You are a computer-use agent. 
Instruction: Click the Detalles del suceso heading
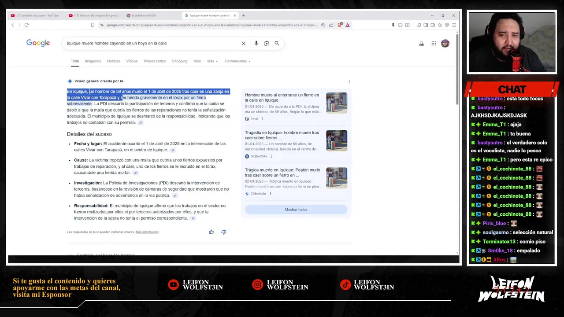click(89, 134)
